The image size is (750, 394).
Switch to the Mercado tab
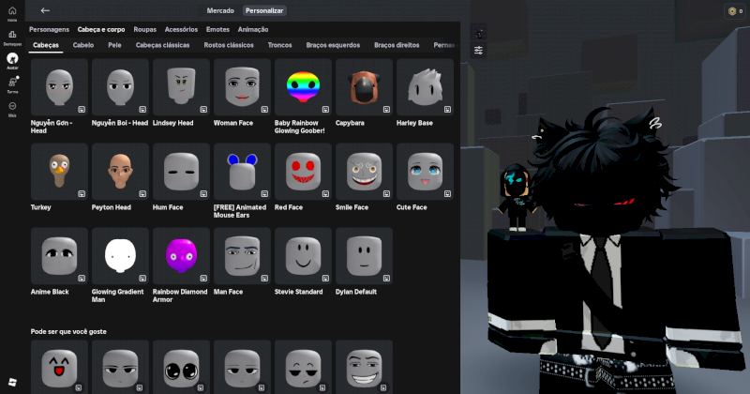[220, 10]
